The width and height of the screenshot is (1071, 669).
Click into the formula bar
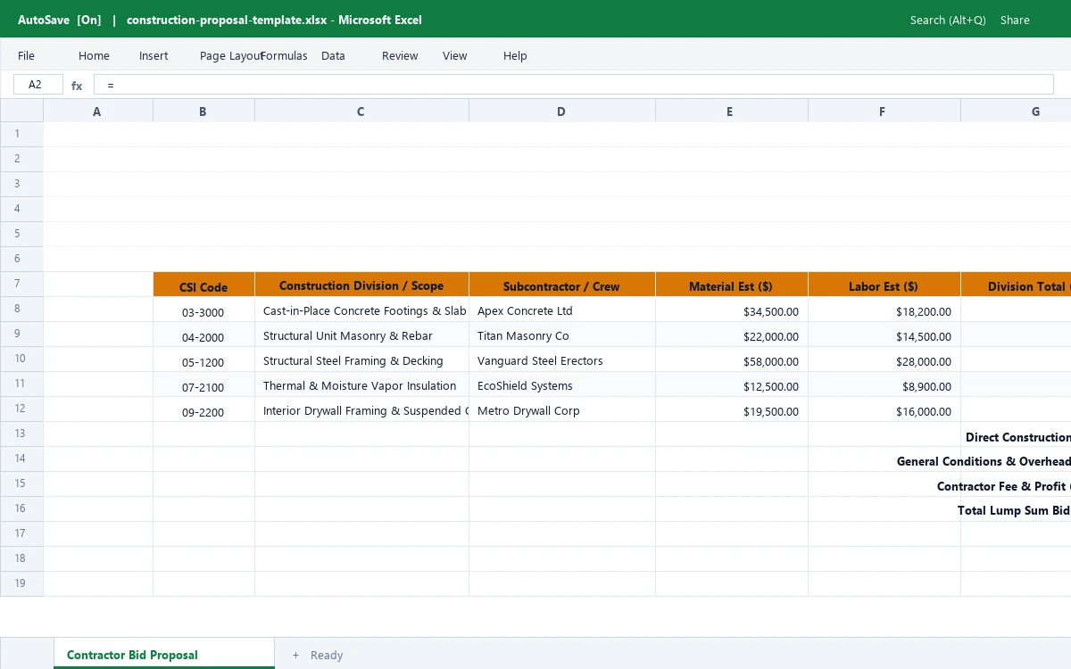pyautogui.click(x=573, y=85)
